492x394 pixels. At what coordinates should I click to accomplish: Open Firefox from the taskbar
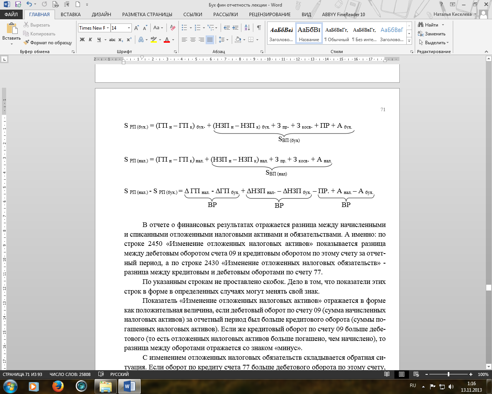pos(58,386)
